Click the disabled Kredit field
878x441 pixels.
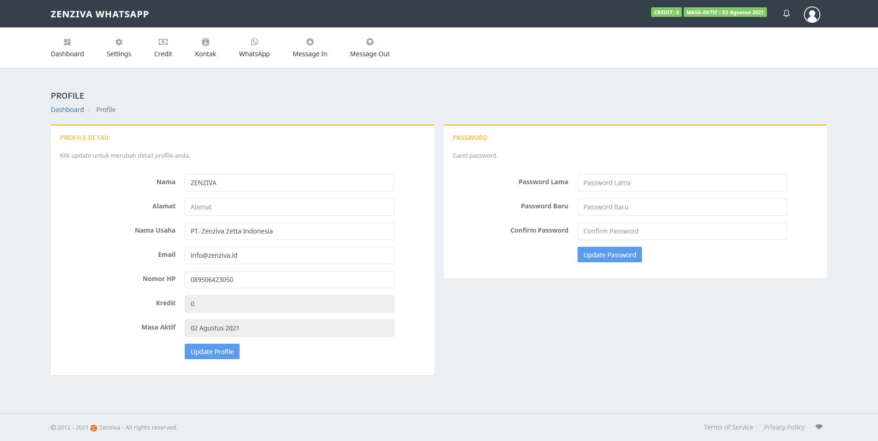(289, 304)
